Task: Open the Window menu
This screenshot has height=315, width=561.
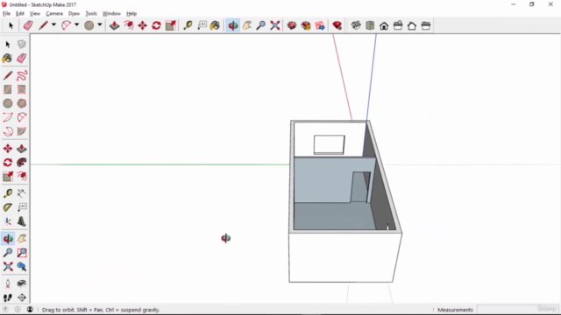Action: click(111, 14)
